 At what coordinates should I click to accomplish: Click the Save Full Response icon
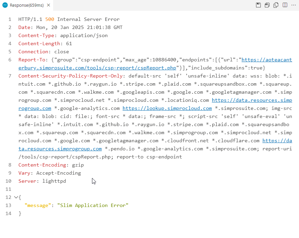point(258,5)
